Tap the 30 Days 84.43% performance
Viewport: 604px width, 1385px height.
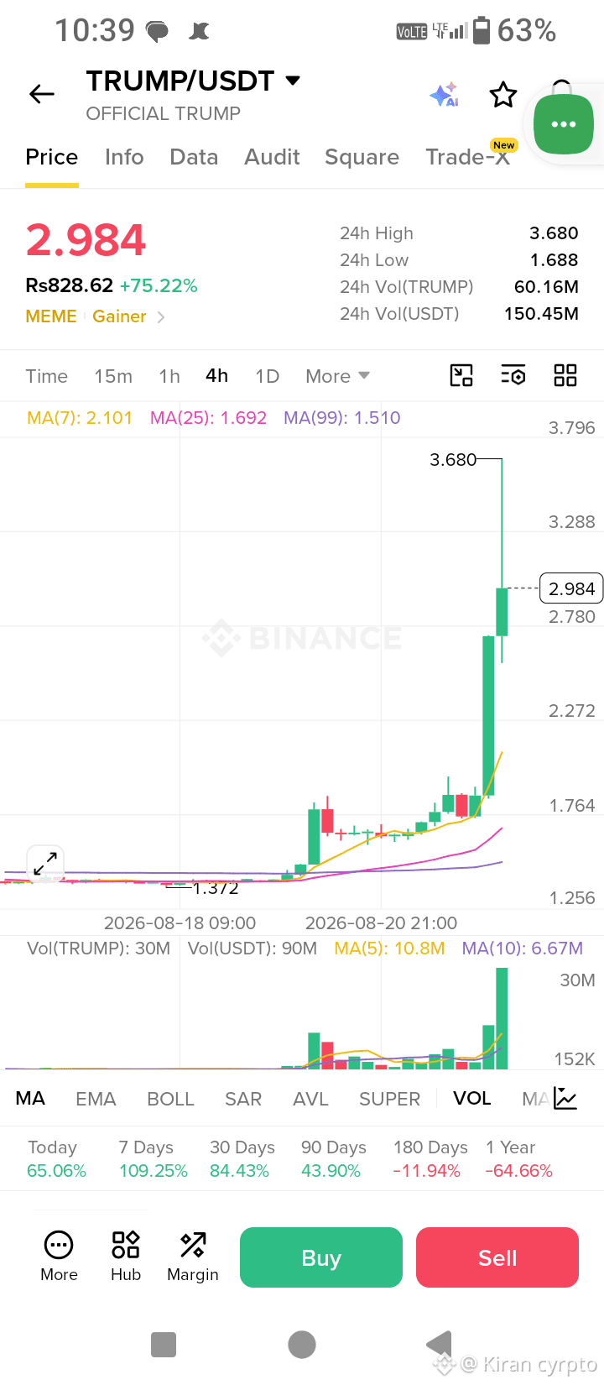pos(242,1159)
